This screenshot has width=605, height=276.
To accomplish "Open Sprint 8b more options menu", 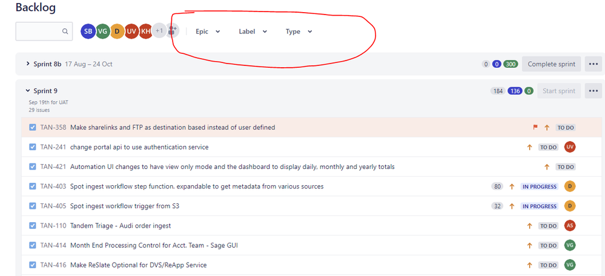I will (593, 64).
